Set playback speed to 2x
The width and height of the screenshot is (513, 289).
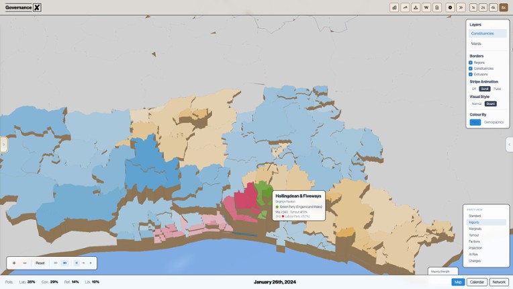click(x=483, y=7)
